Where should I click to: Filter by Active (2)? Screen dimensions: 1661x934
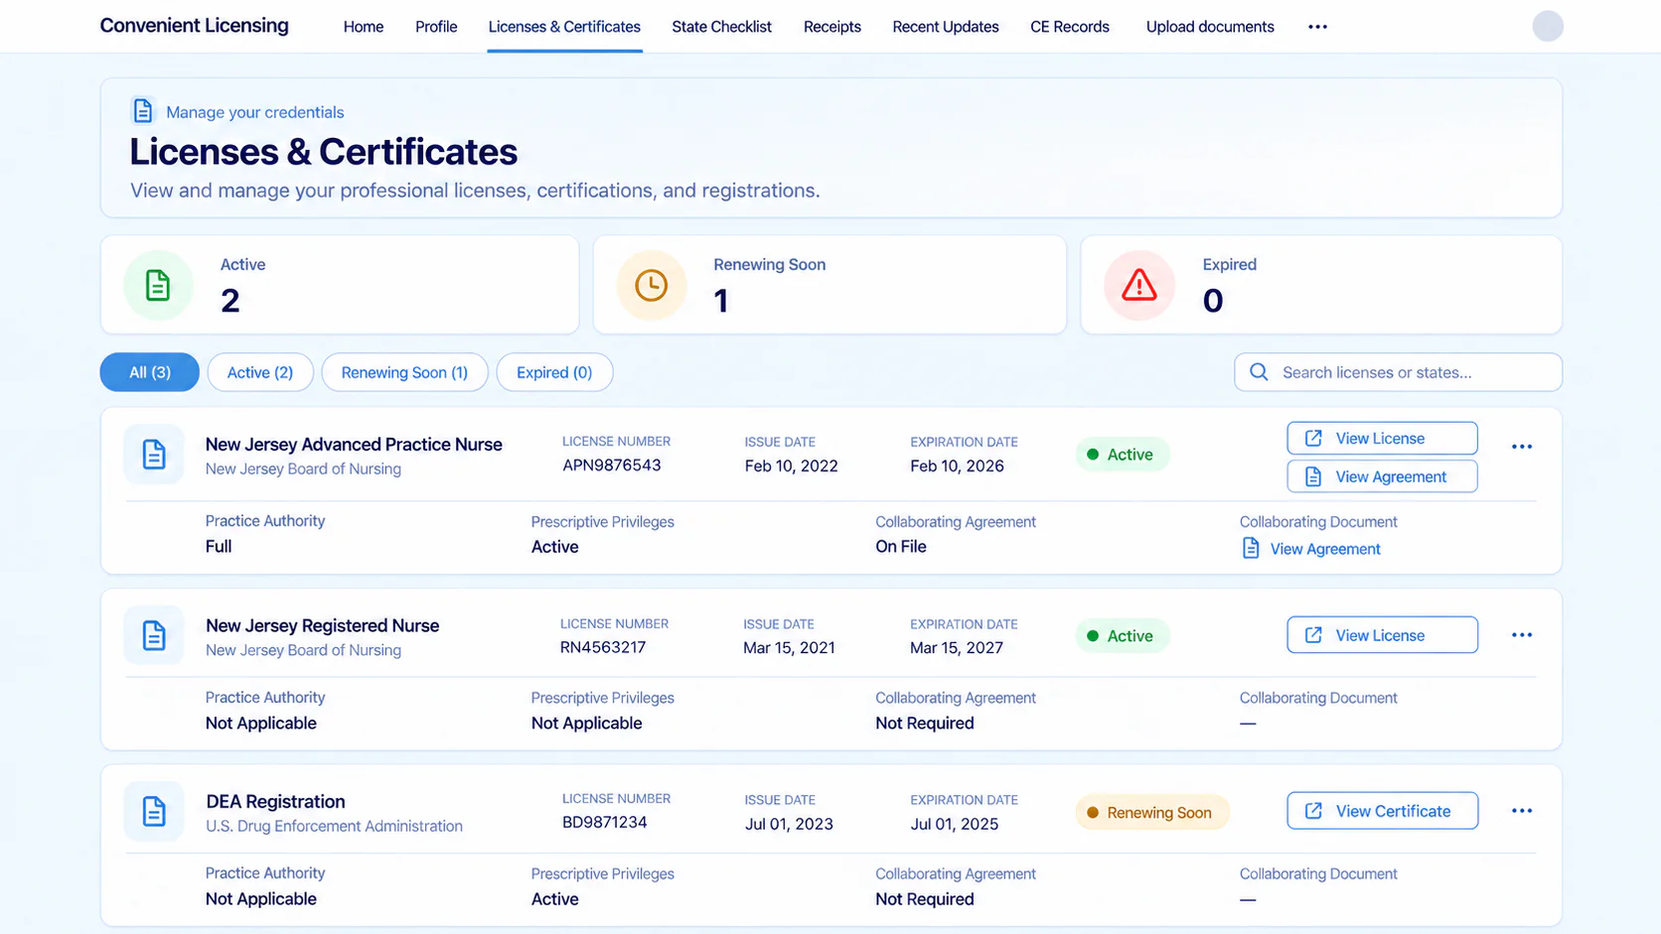[260, 372]
